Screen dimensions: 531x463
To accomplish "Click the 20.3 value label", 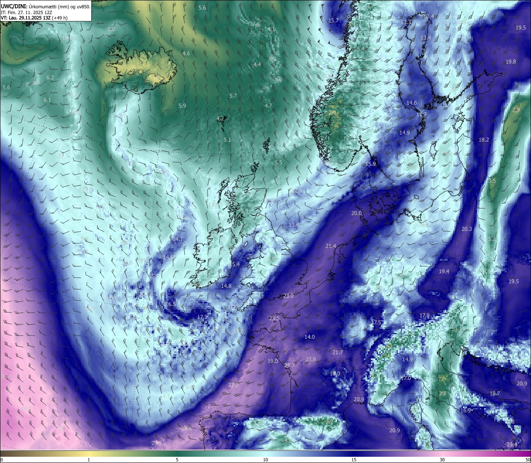I will coord(467,229).
